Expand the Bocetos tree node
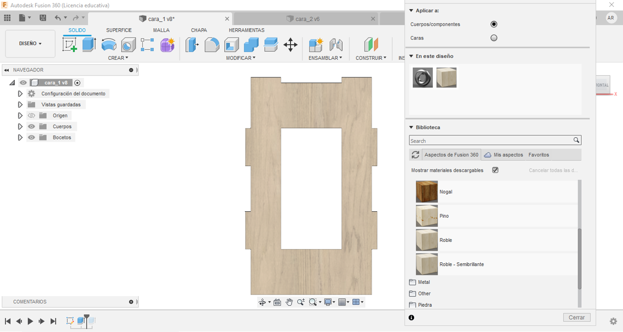Viewport: 623px width, 332px height. pos(20,137)
